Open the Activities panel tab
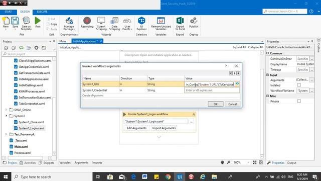The image size is (321, 181). coord(28,163)
